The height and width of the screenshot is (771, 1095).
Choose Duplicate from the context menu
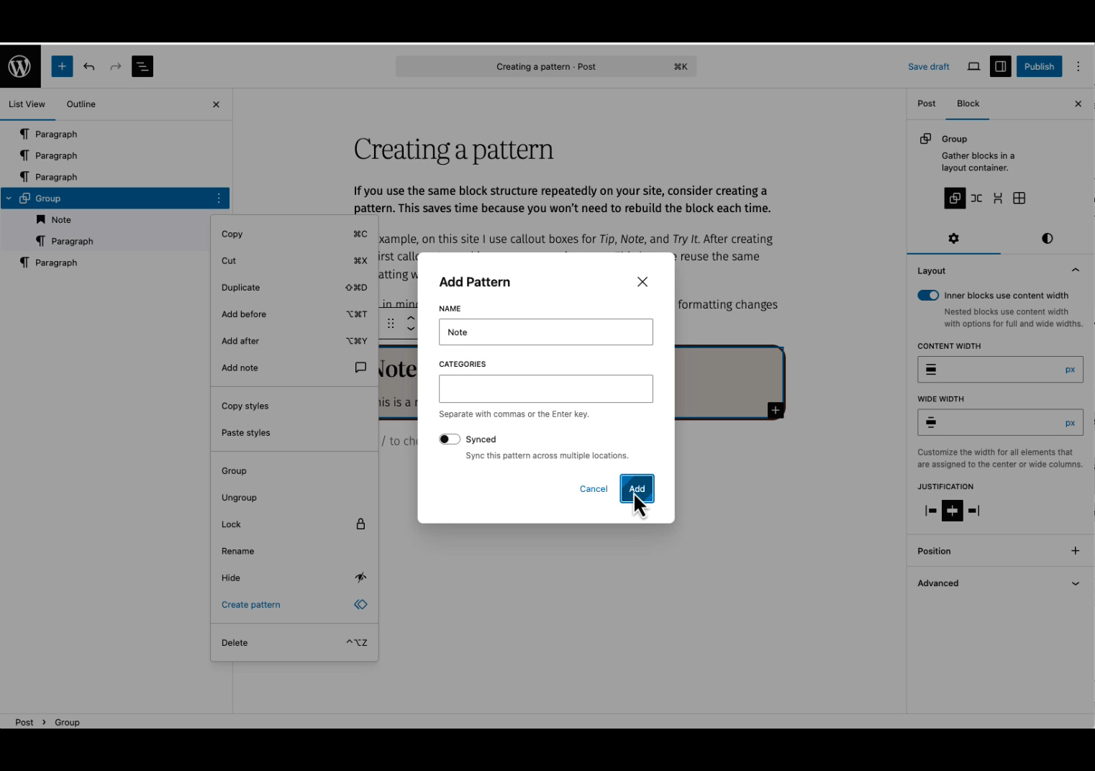coord(294,288)
